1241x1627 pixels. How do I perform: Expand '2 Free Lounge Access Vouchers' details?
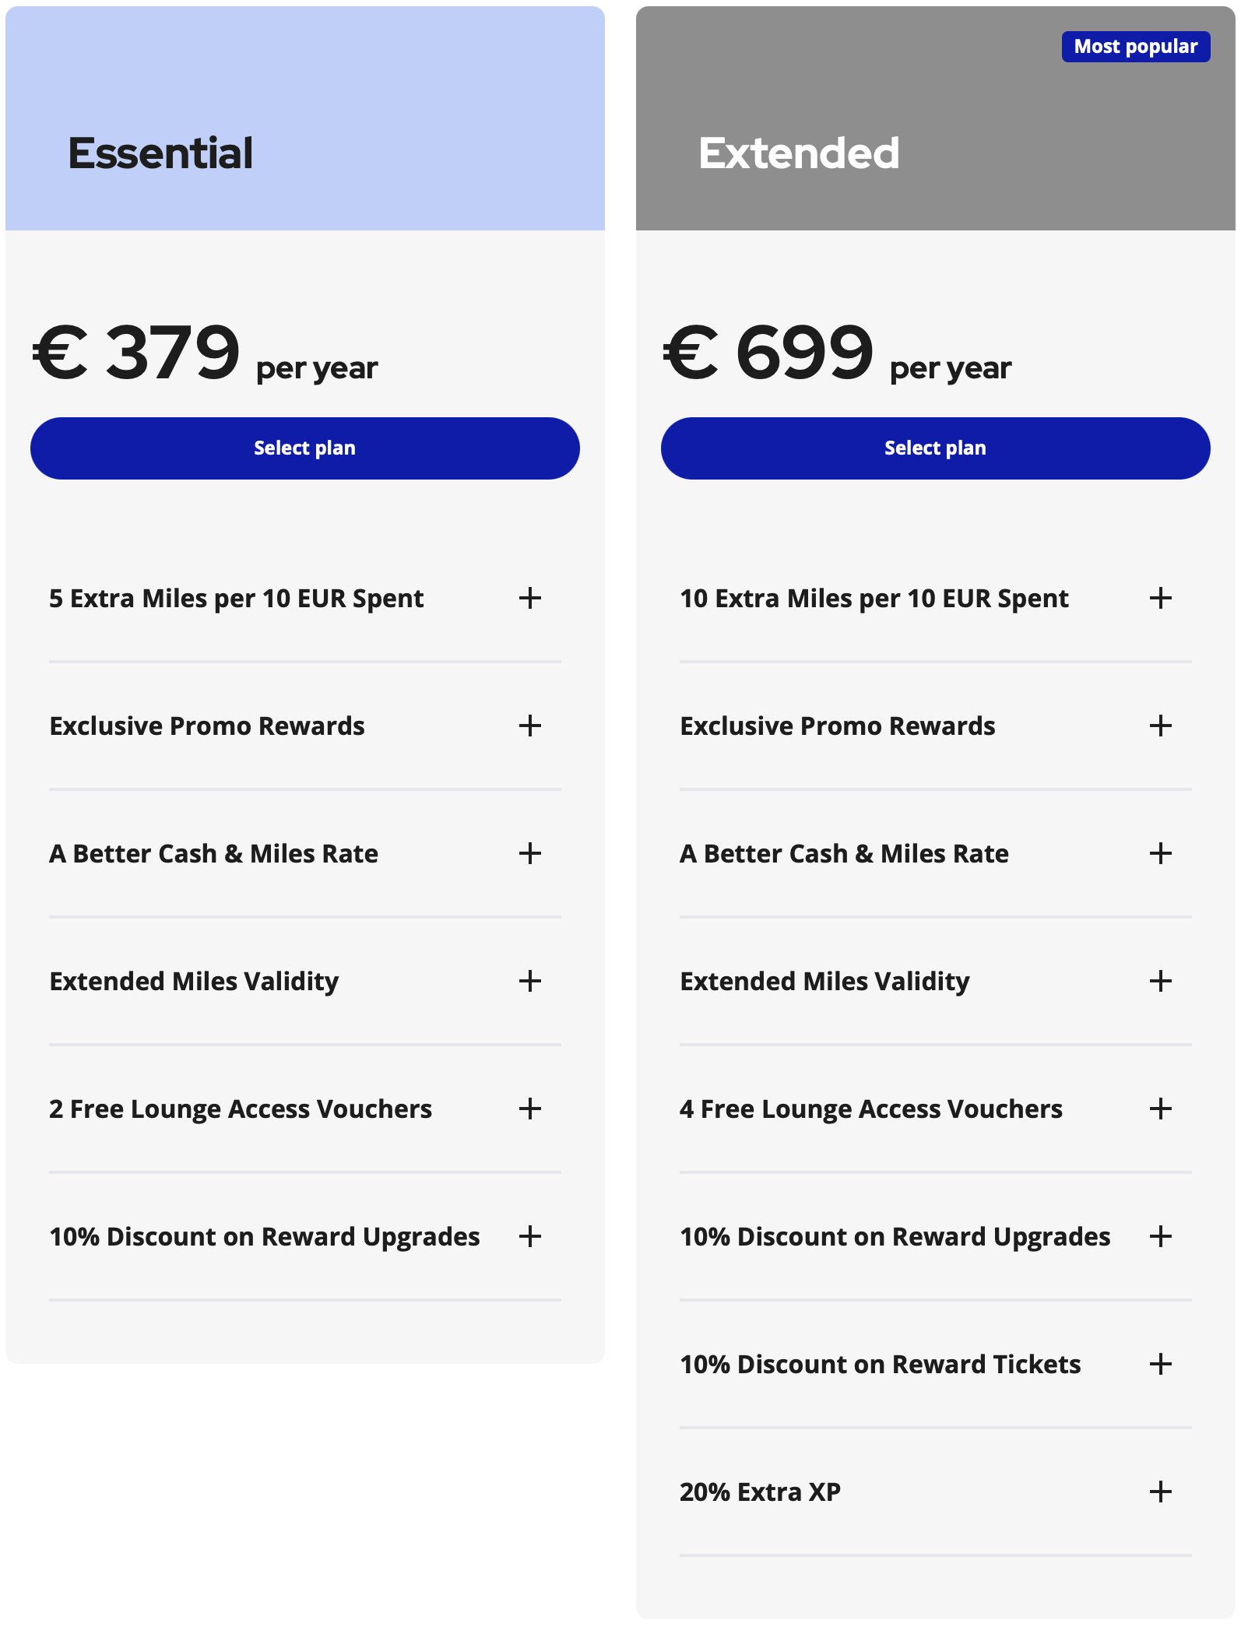[x=530, y=1109]
